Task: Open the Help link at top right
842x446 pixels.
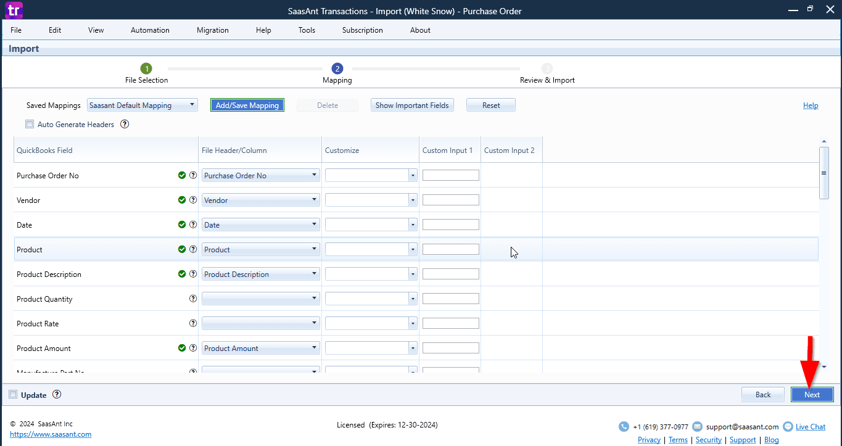Action: click(x=811, y=105)
